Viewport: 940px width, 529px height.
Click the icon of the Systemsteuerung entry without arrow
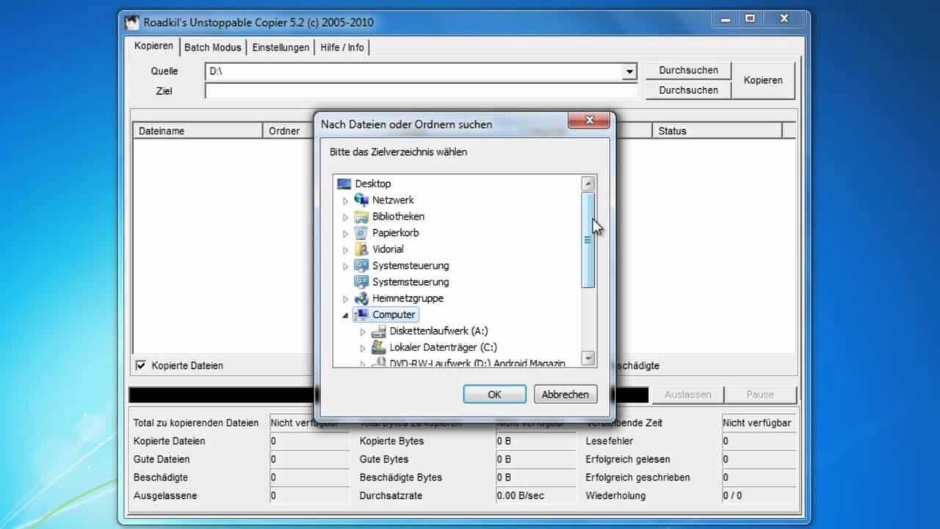pos(361,282)
